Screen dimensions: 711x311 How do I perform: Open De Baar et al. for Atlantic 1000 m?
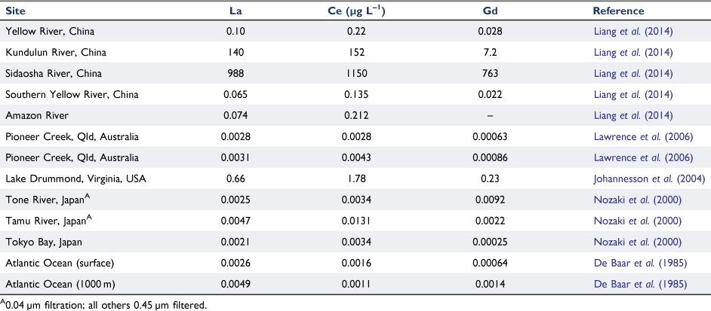click(641, 285)
